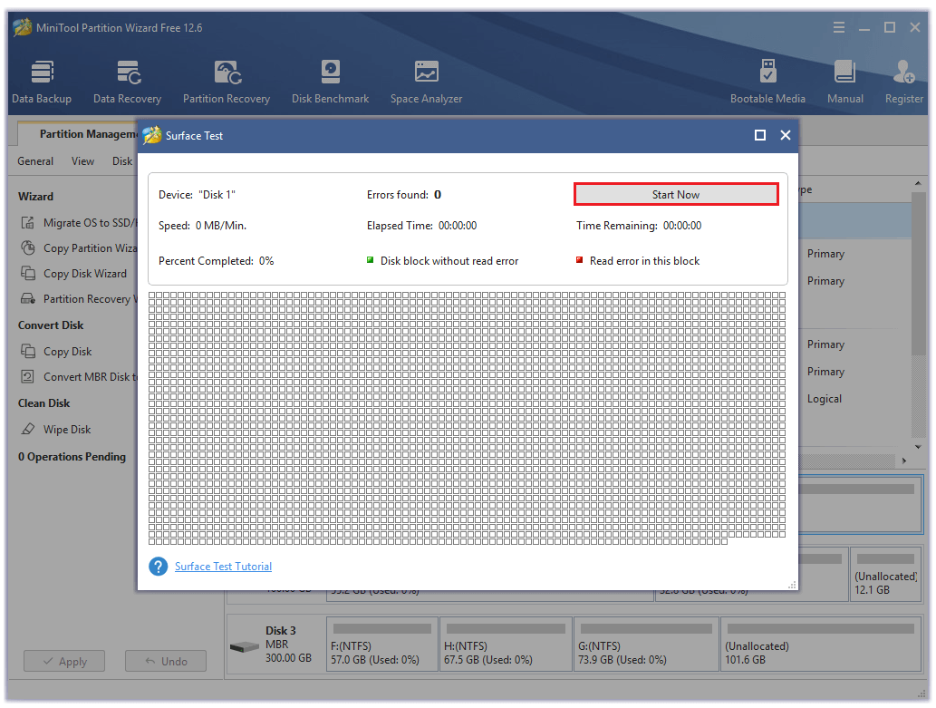Screen dimensions: 936x708
Task: Click the Undo button
Action: point(166,662)
